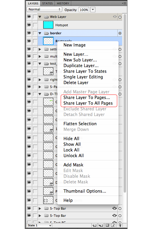149x229 pixels.
Task: Click the Web Layer share icon
Action: 115,17
